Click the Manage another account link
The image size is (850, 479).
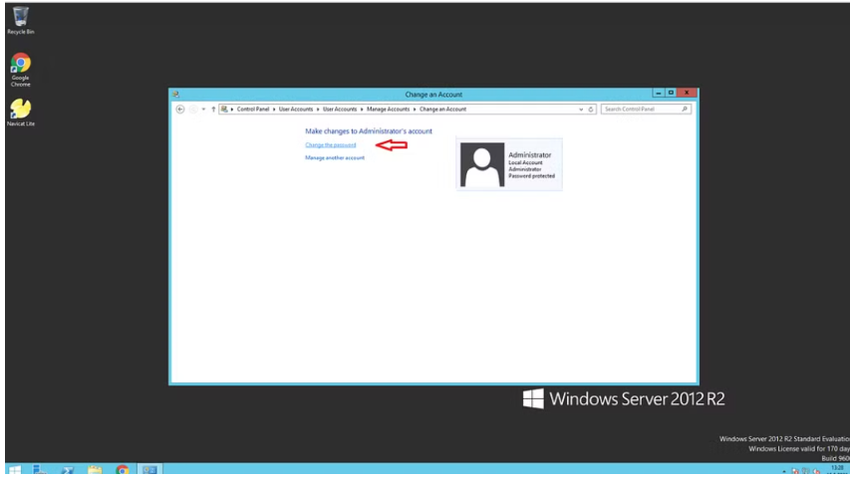335,157
